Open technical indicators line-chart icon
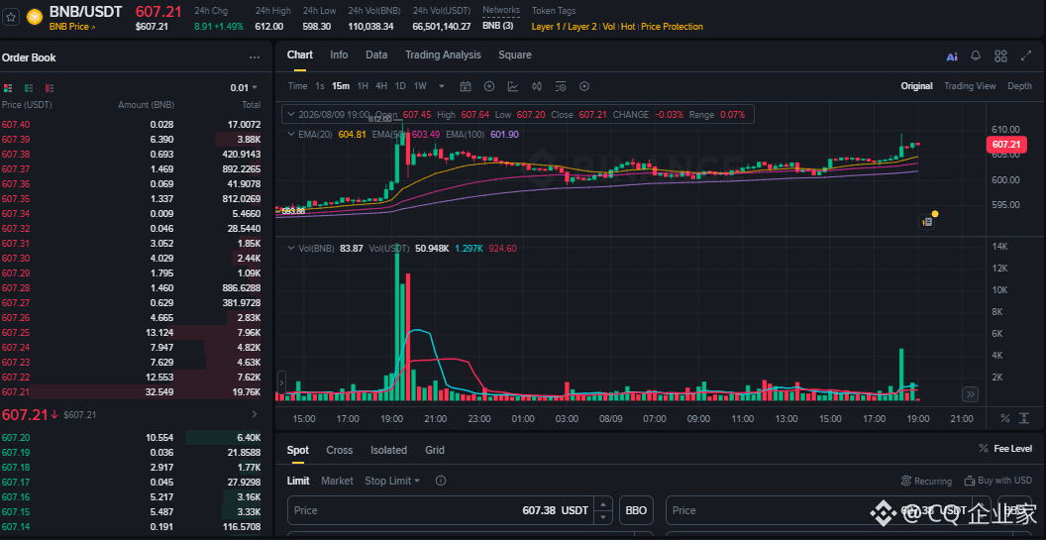This screenshot has height=540, width=1046. coord(513,86)
